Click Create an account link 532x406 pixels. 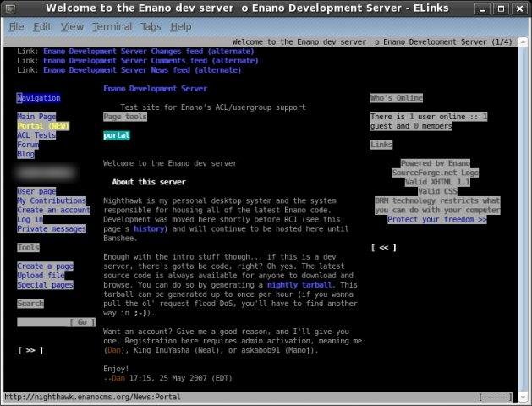(53, 211)
